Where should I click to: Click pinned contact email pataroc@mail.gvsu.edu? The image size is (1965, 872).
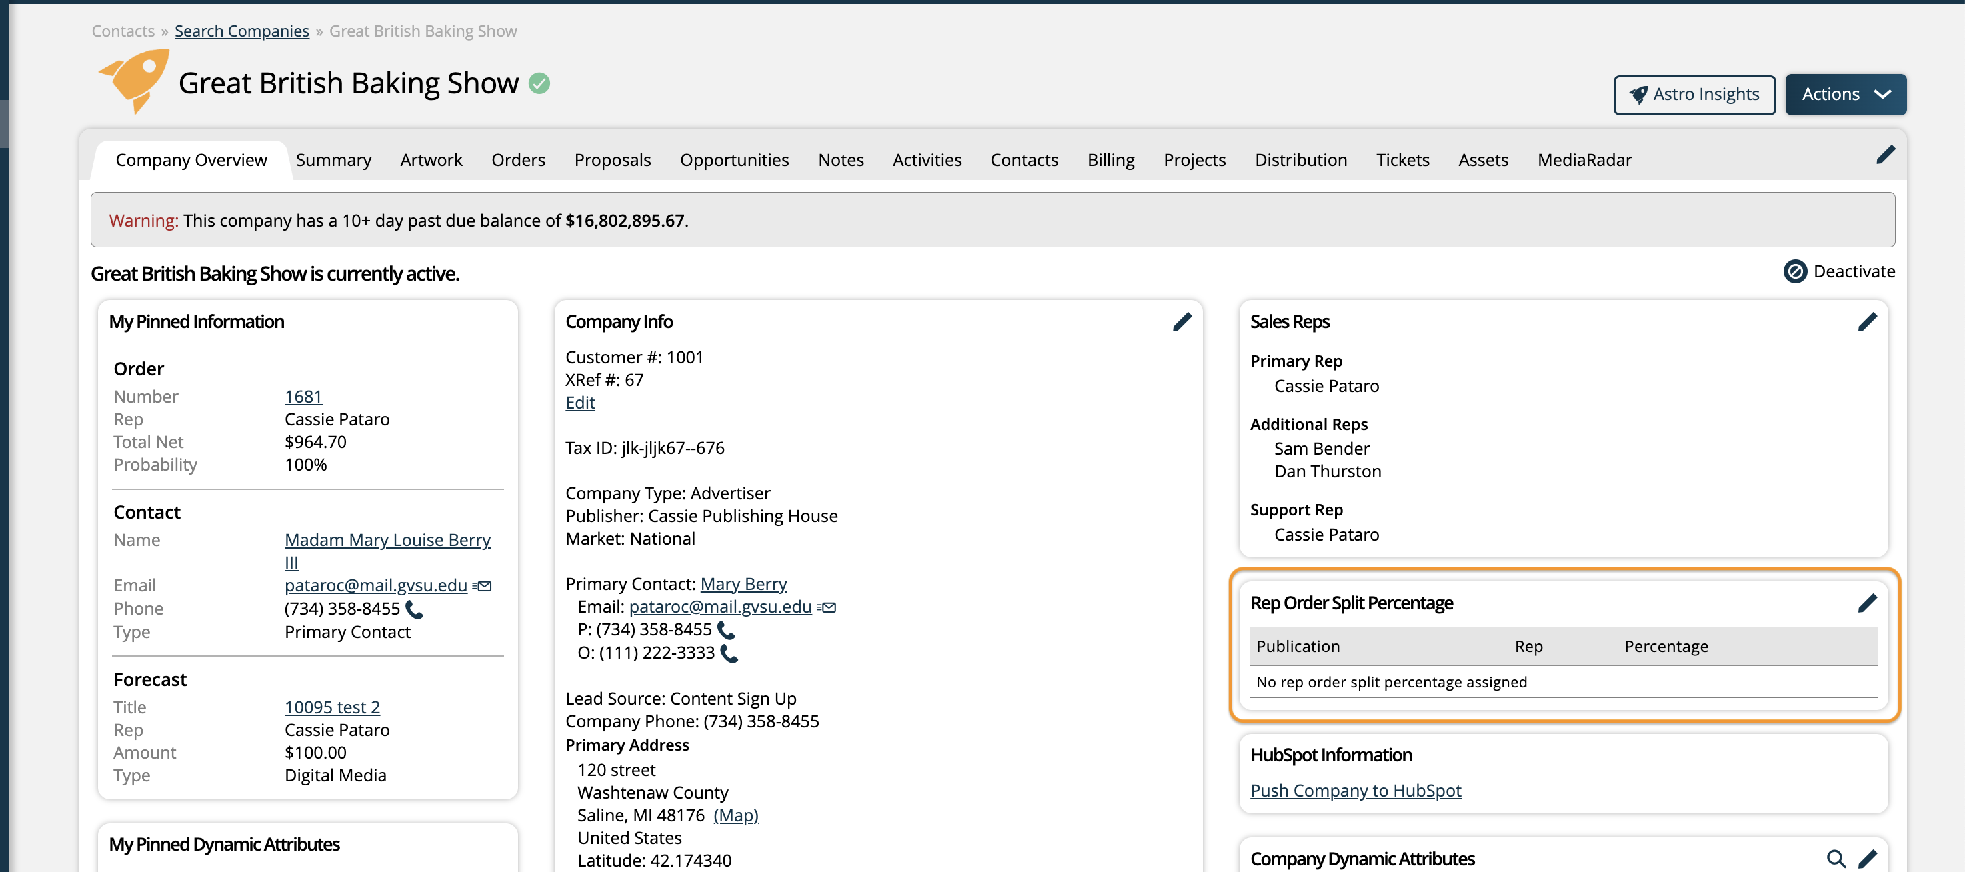click(375, 586)
